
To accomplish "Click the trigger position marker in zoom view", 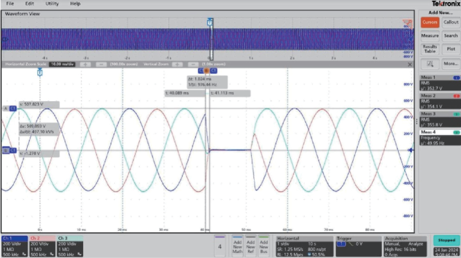I will (x=39, y=72).
